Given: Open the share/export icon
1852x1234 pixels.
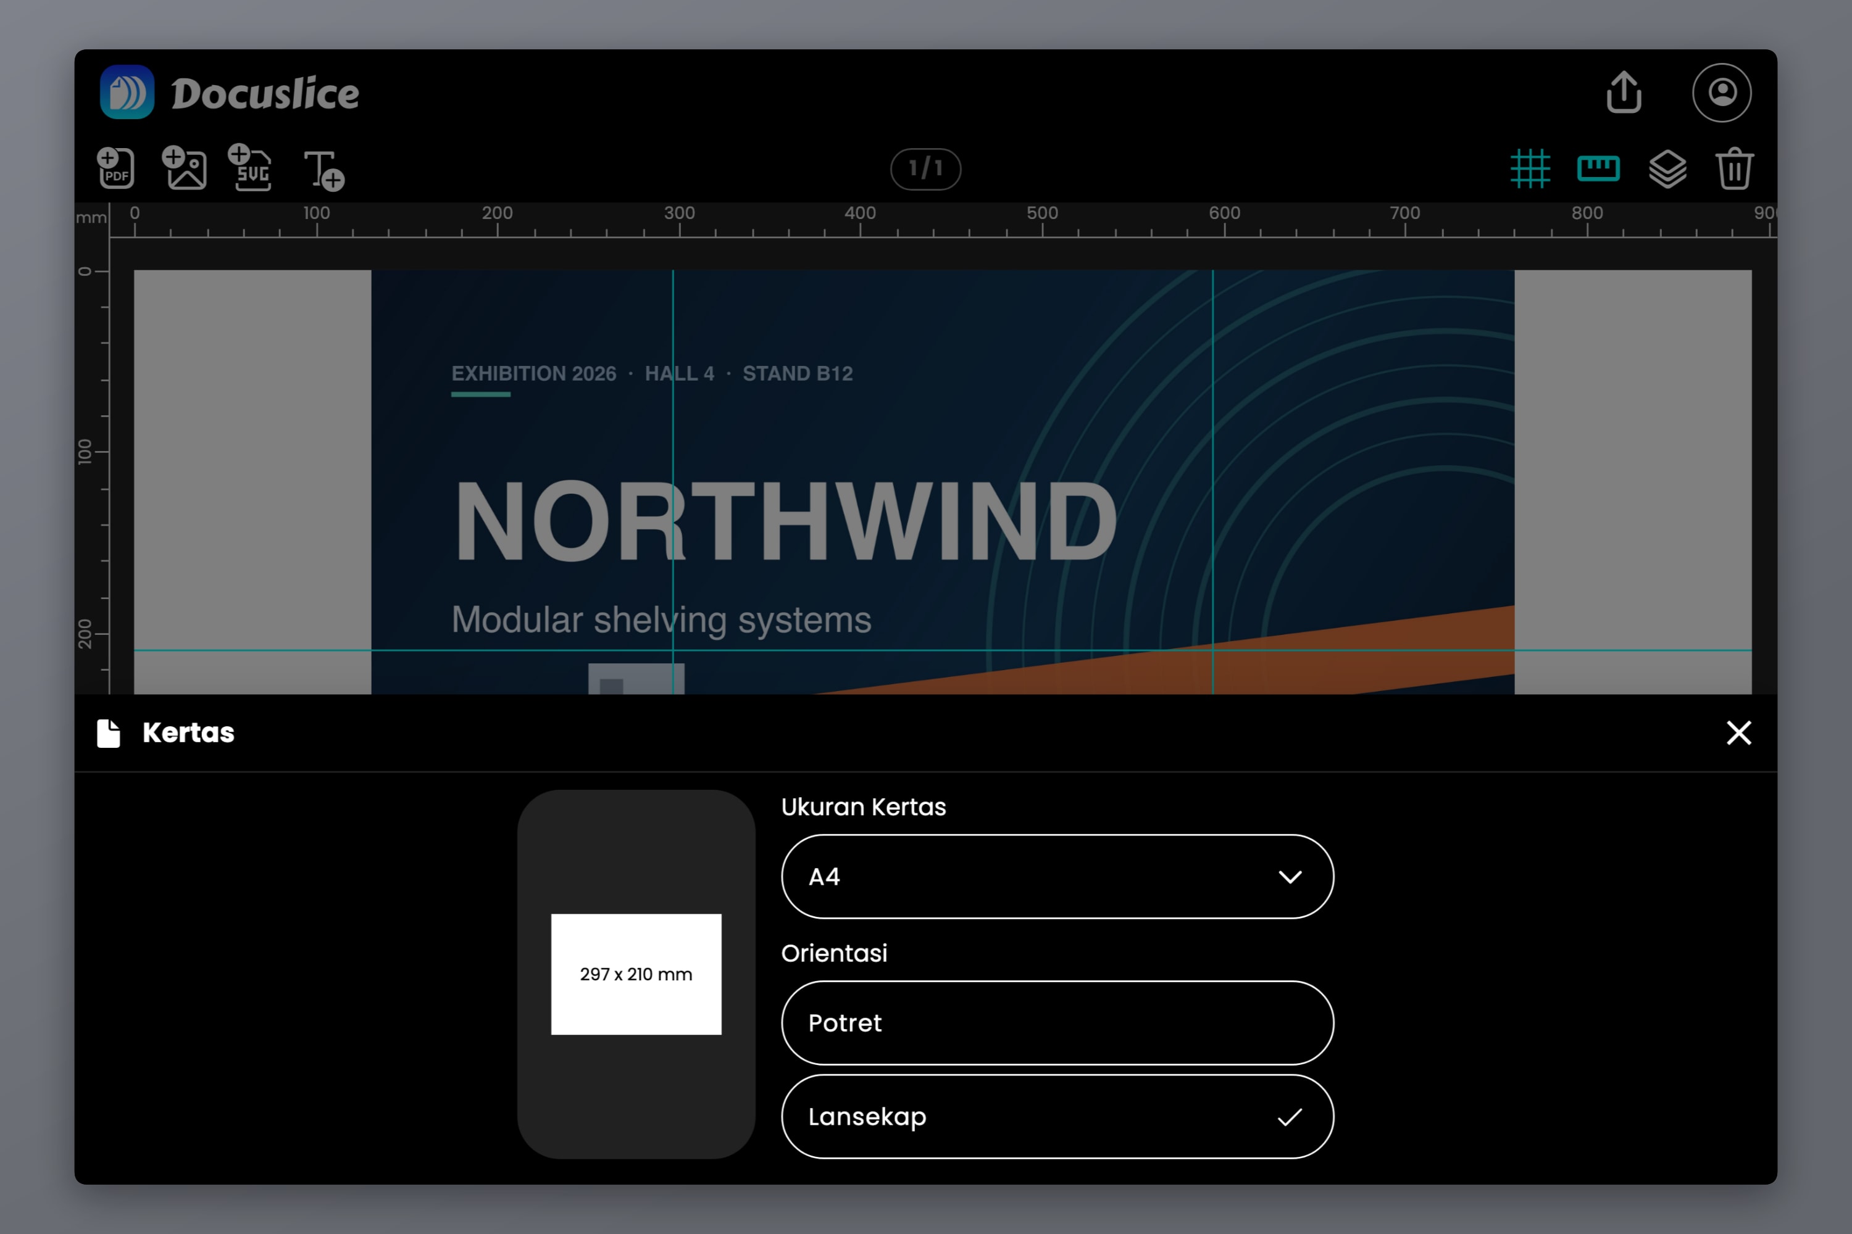Looking at the screenshot, I should 1624,92.
